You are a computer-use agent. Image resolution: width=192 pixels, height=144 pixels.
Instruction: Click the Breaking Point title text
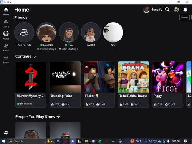pos(61,96)
